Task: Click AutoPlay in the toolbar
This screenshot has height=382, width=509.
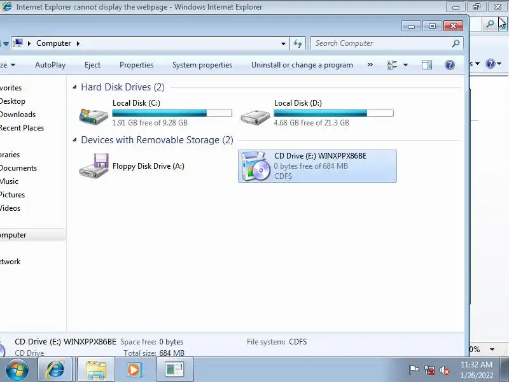Action: pos(50,65)
